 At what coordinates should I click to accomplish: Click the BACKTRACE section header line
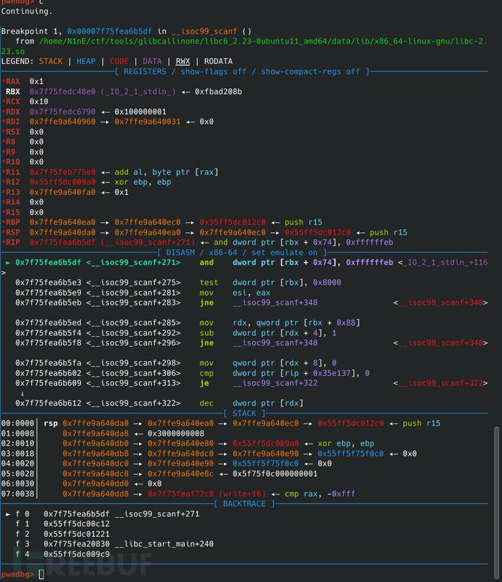(244, 504)
